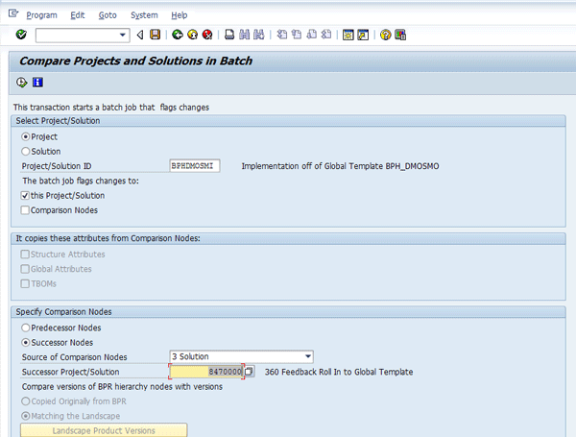Viewport: 576px width, 437px height.
Task: Open the System menu
Action: click(x=144, y=15)
